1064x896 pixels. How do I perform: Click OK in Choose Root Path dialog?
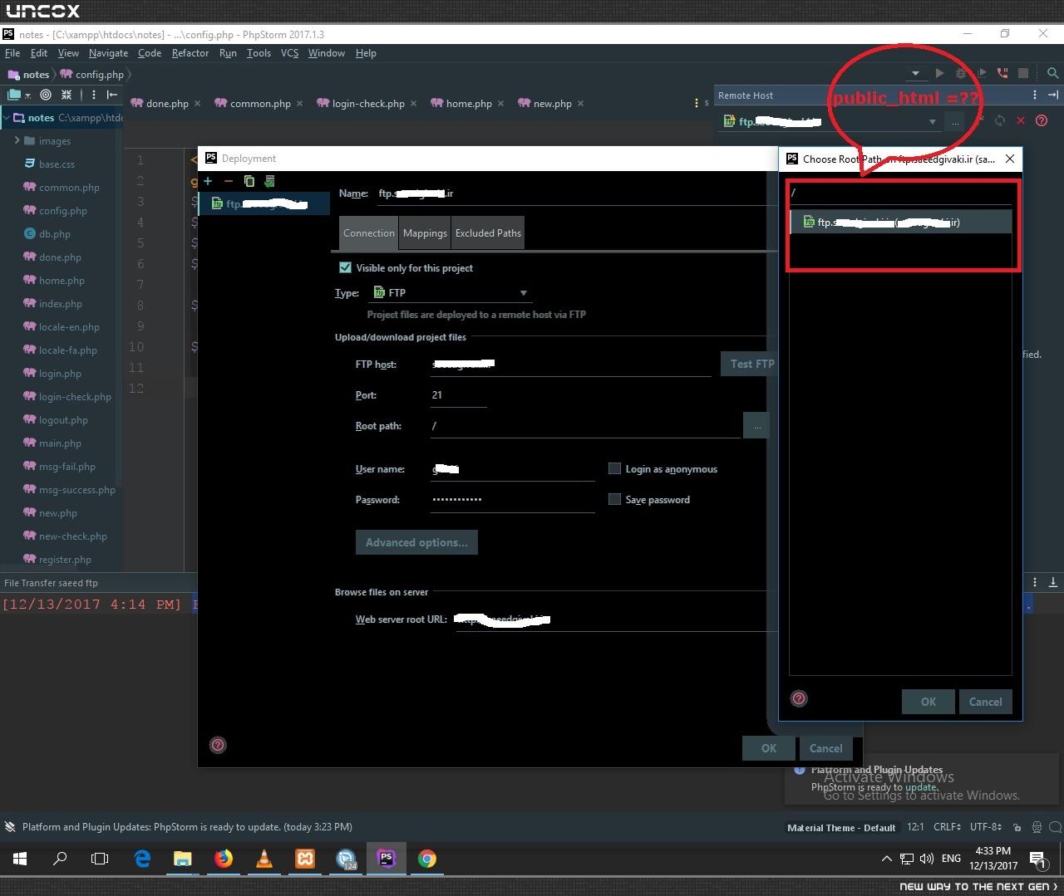(x=929, y=702)
